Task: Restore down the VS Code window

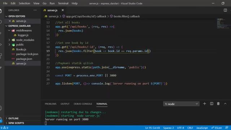Action: click(x=223, y=3)
